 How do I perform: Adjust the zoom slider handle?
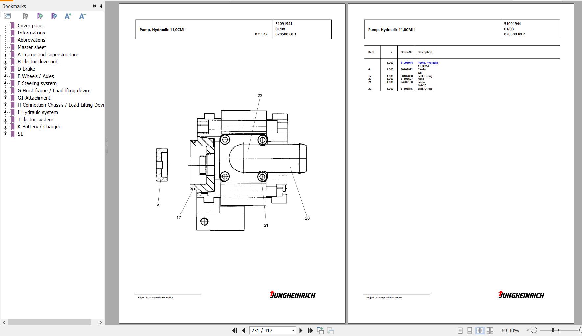[x=553, y=330]
